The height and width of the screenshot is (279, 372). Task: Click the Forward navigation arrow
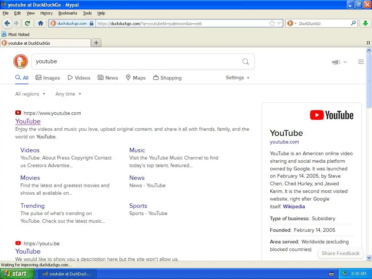pyautogui.click(x=16, y=23)
